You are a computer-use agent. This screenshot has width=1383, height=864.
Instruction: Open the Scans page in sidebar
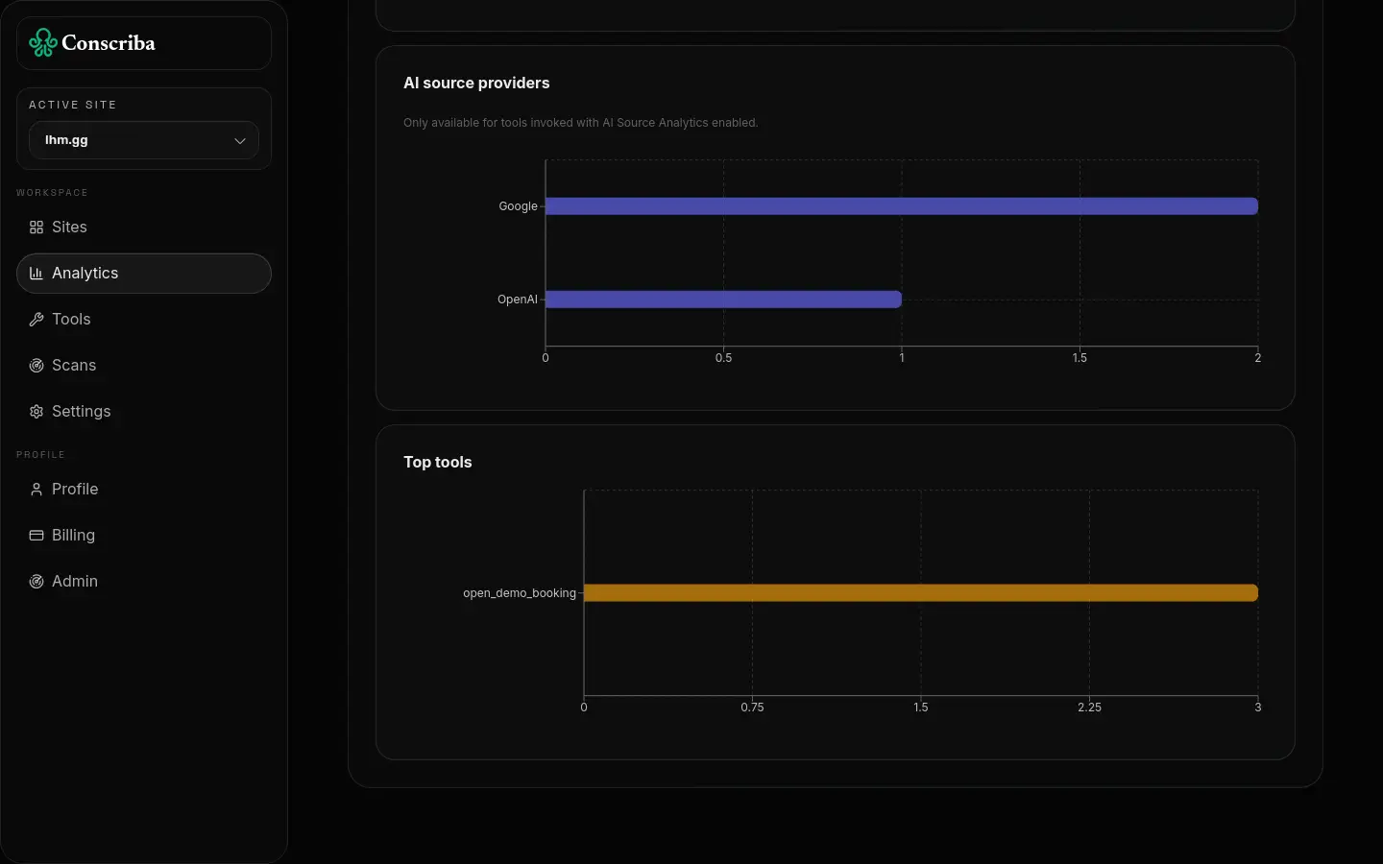click(74, 366)
